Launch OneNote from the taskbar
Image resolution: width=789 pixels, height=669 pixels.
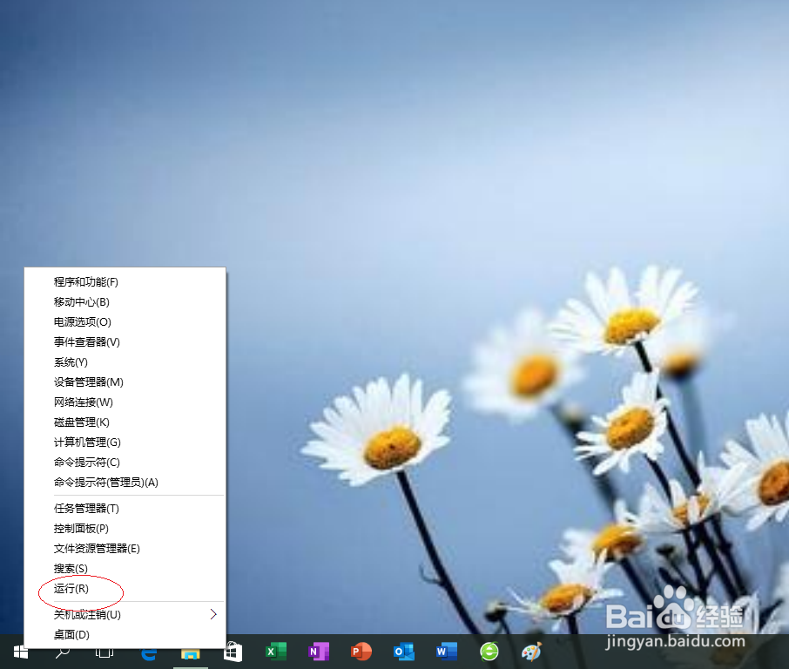click(x=318, y=651)
